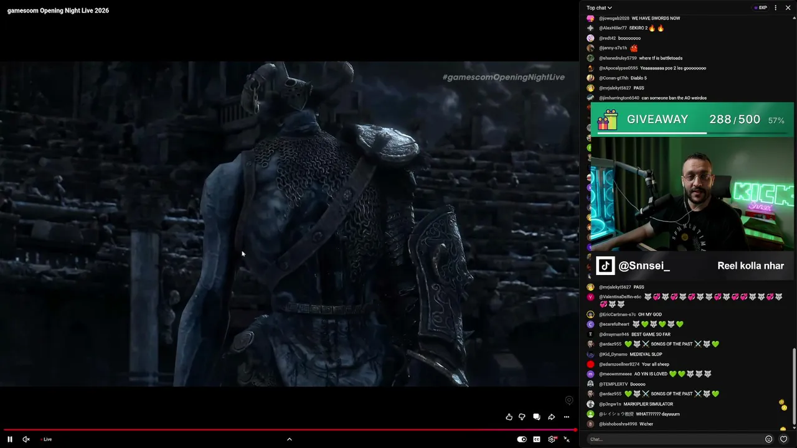Click the avatar of @jowsgab2028
Screen dimensions: 797x448
590,18
